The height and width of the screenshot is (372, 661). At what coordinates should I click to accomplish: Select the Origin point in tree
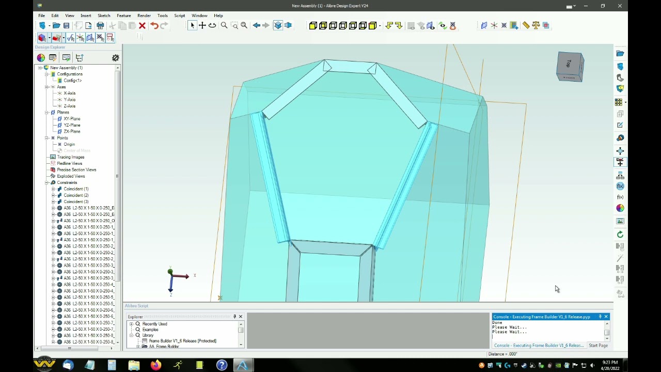click(69, 144)
